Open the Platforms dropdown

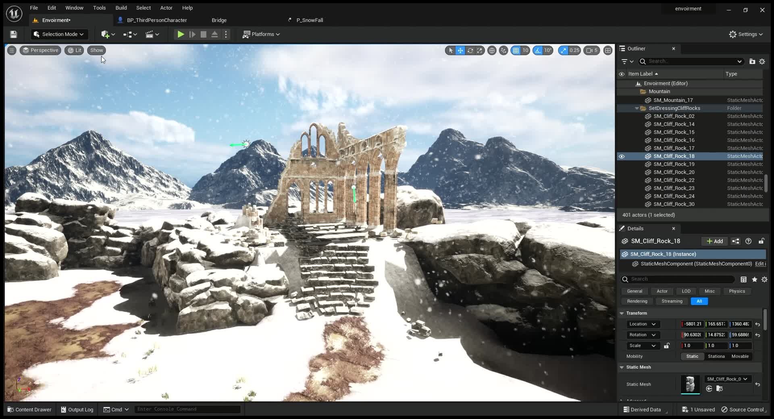pyautogui.click(x=261, y=34)
